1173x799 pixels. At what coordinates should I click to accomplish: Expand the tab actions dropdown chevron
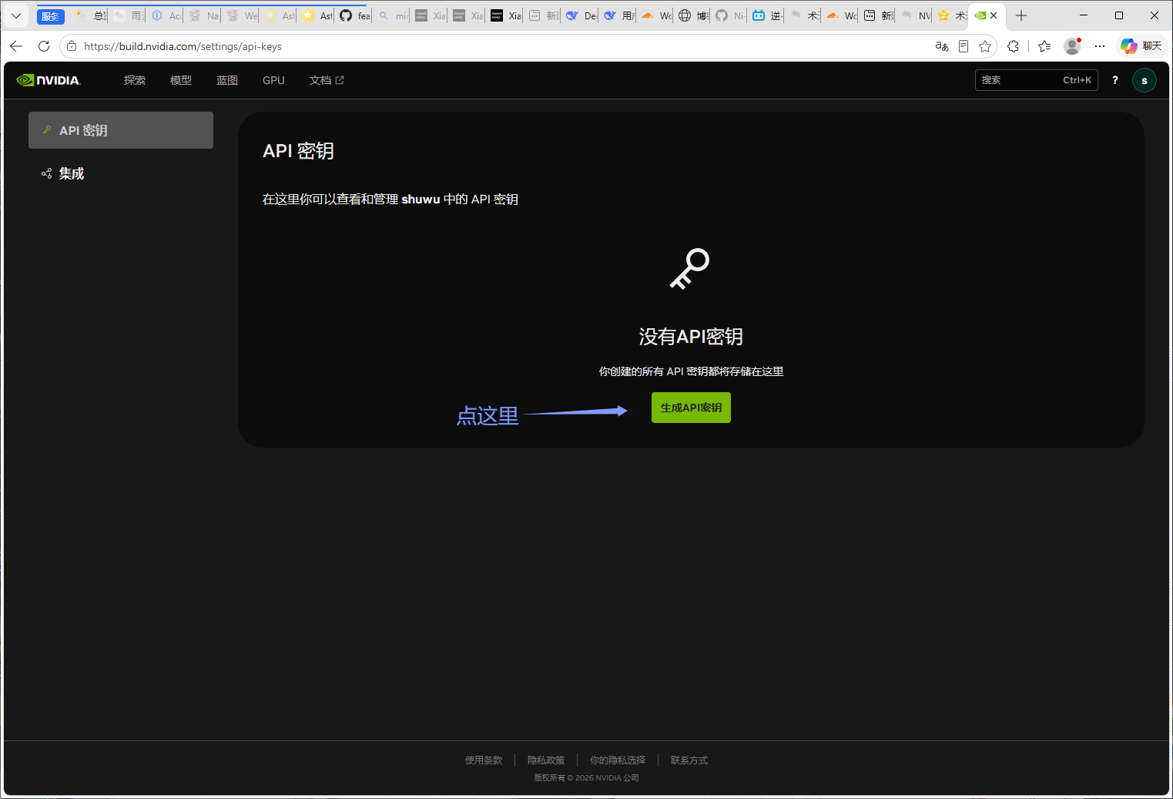pyautogui.click(x=16, y=15)
